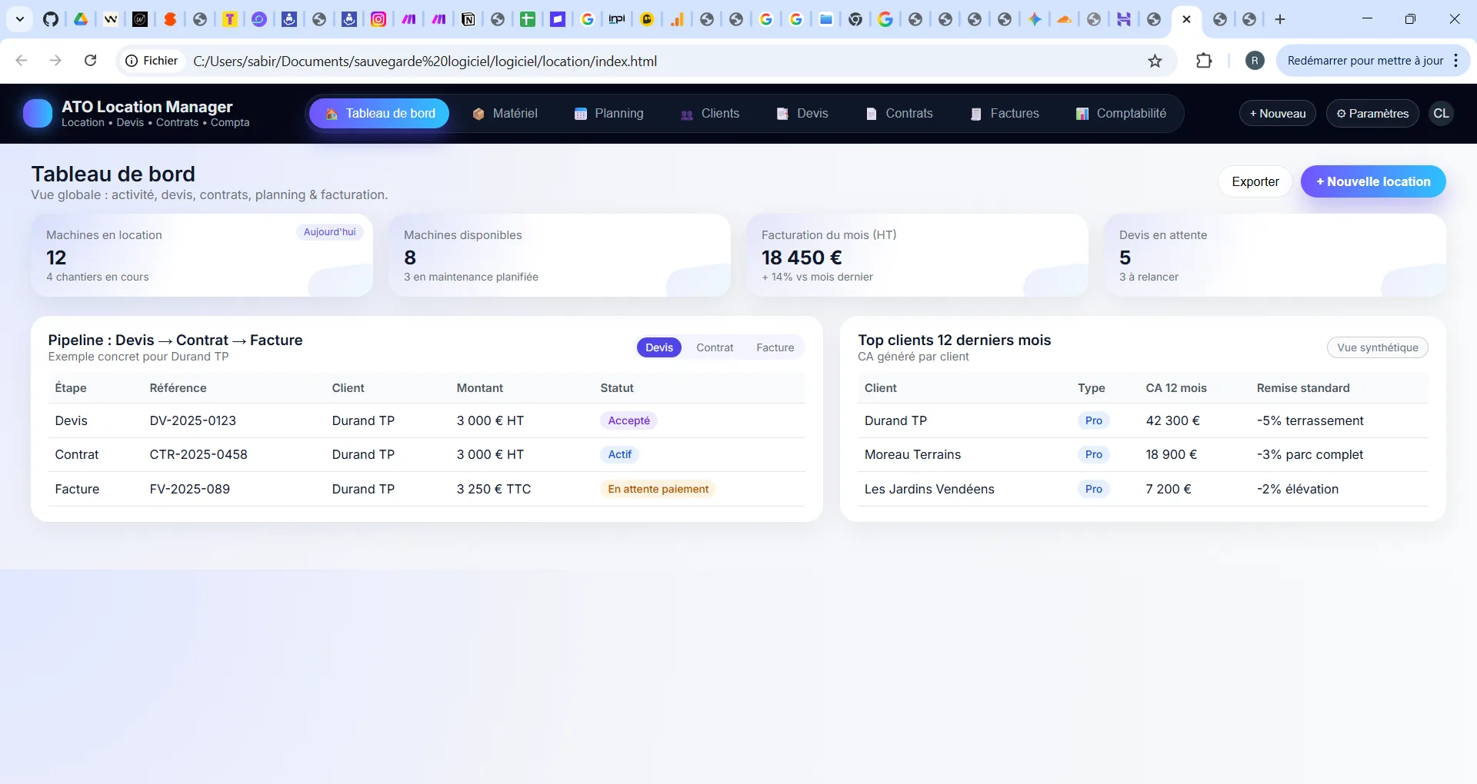Open the browser menu with three dots
The height and width of the screenshot is (784, 1477).
pyautogui.click(x=1455, y=61)
